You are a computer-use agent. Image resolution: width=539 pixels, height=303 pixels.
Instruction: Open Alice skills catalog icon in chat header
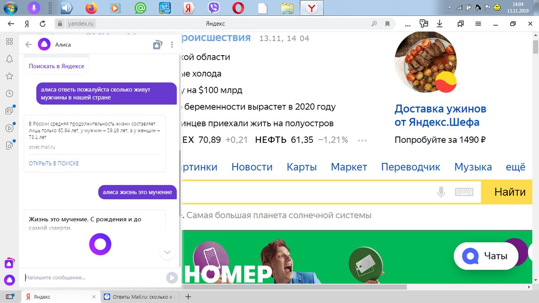coord(157,44)
